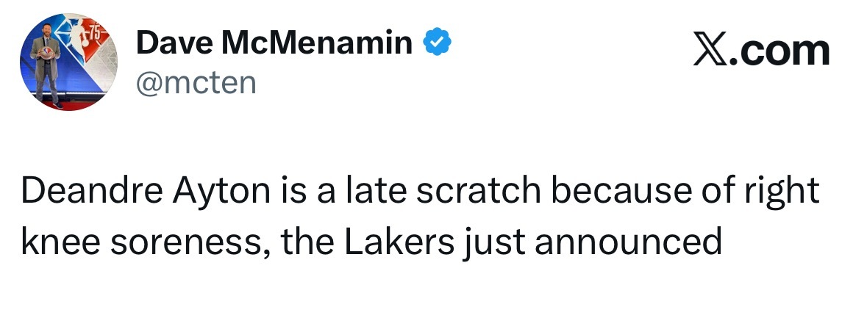
Task: Click the blue verified checkmark badge
Action: pyautogui.click(x=436, y=45)
